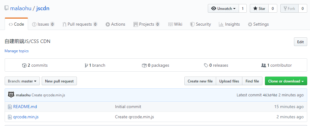Click the contributors people icon
The height and width of the screenshot is (126, 310).
coord(263,65)
